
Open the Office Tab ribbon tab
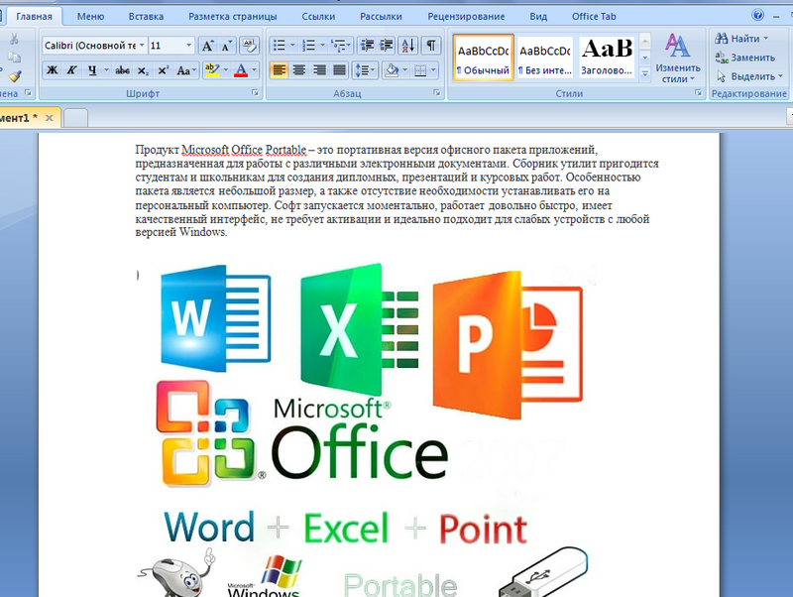click(x=594, y=16)
